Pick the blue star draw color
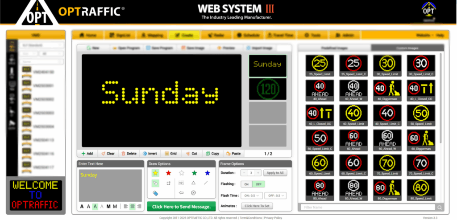 [208, 173]
